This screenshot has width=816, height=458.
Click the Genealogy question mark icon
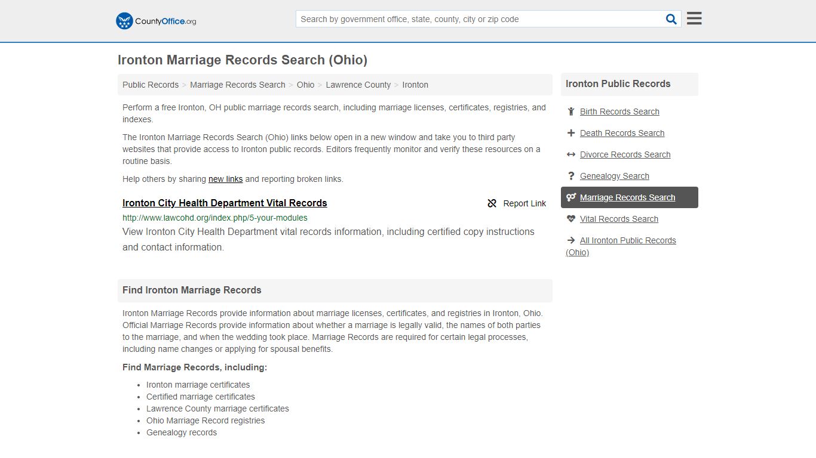[x=571, y=176]
